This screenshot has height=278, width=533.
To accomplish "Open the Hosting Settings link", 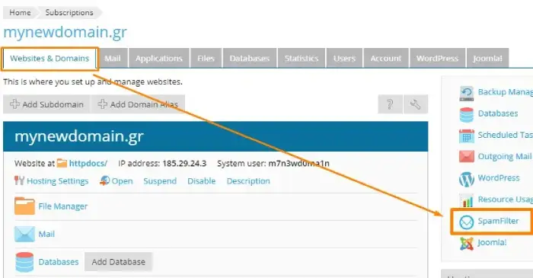I will click(x=57, y=181).
